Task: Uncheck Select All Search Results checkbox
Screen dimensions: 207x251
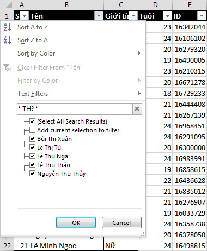Action: point(33,121)
